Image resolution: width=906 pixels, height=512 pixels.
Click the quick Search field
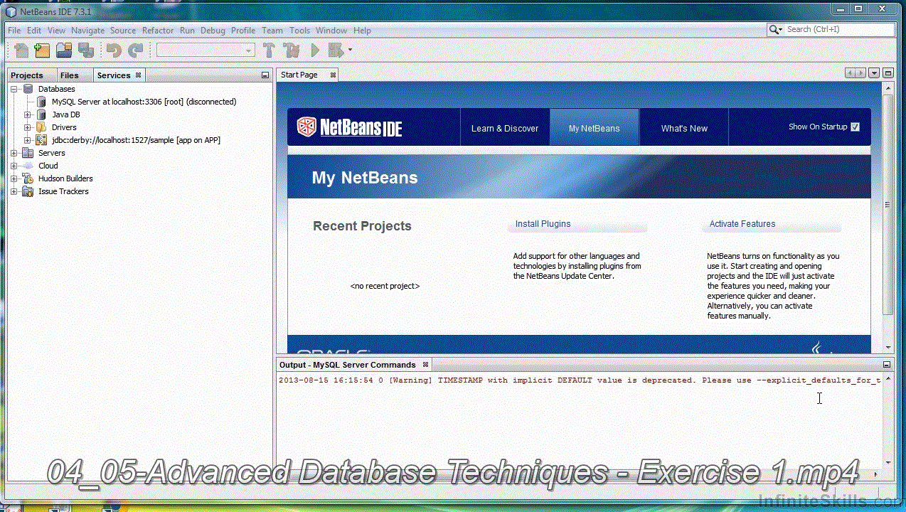pos(840,30)
